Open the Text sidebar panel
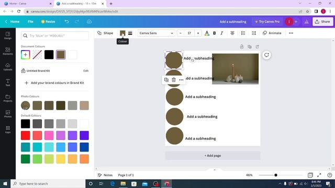Viewport: 335px width, 188px height. coord(8,83)
